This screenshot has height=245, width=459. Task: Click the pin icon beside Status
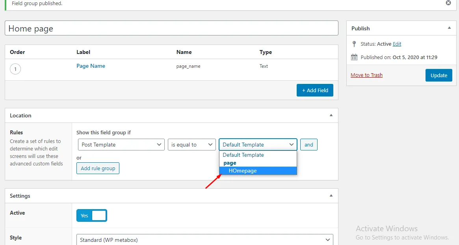353,44
